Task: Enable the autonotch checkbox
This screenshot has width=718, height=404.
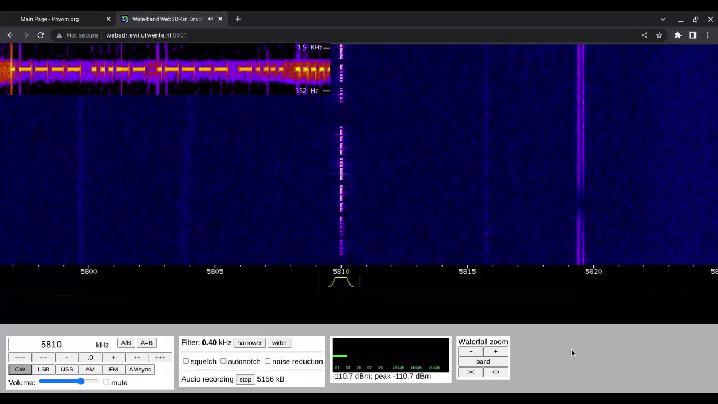Action: 223,361
